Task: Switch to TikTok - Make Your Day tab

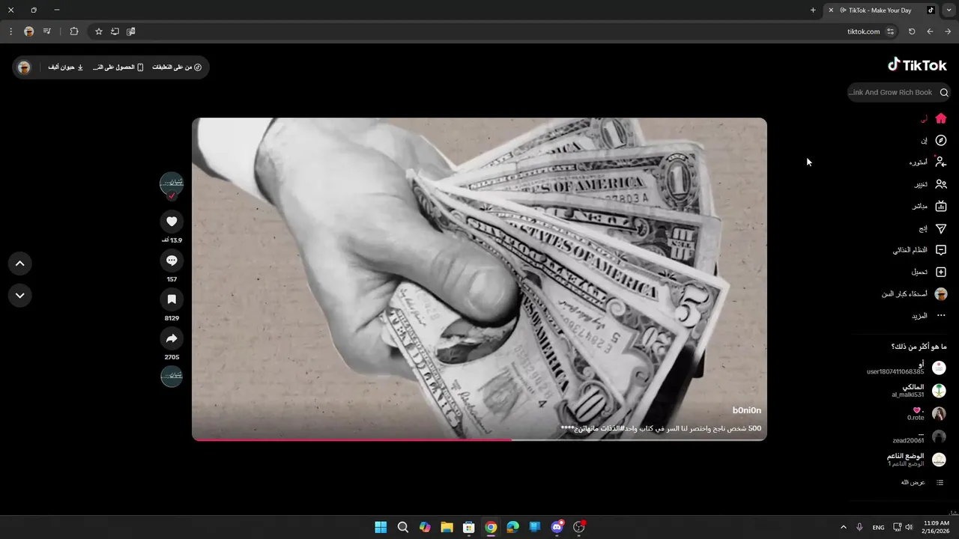Action: click(881, 10)
